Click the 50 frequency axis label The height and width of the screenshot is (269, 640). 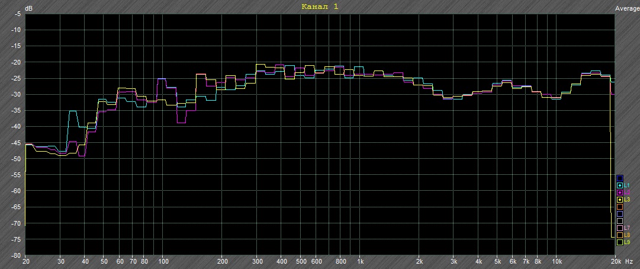pyautogui.click(x=104, y=261)
